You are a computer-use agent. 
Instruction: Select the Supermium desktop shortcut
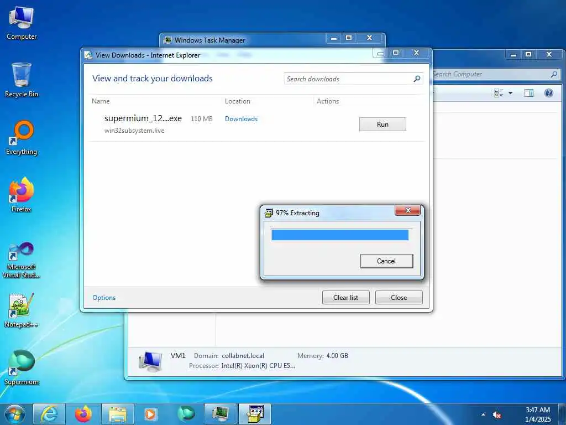(x=22, y=367)
